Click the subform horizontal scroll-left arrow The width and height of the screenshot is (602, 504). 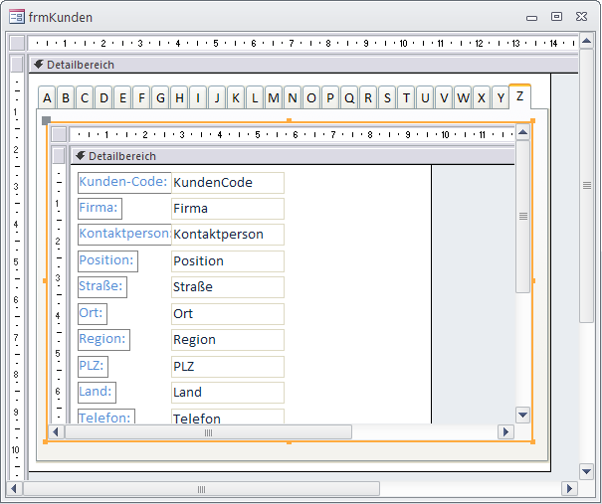tap(57, 432)
